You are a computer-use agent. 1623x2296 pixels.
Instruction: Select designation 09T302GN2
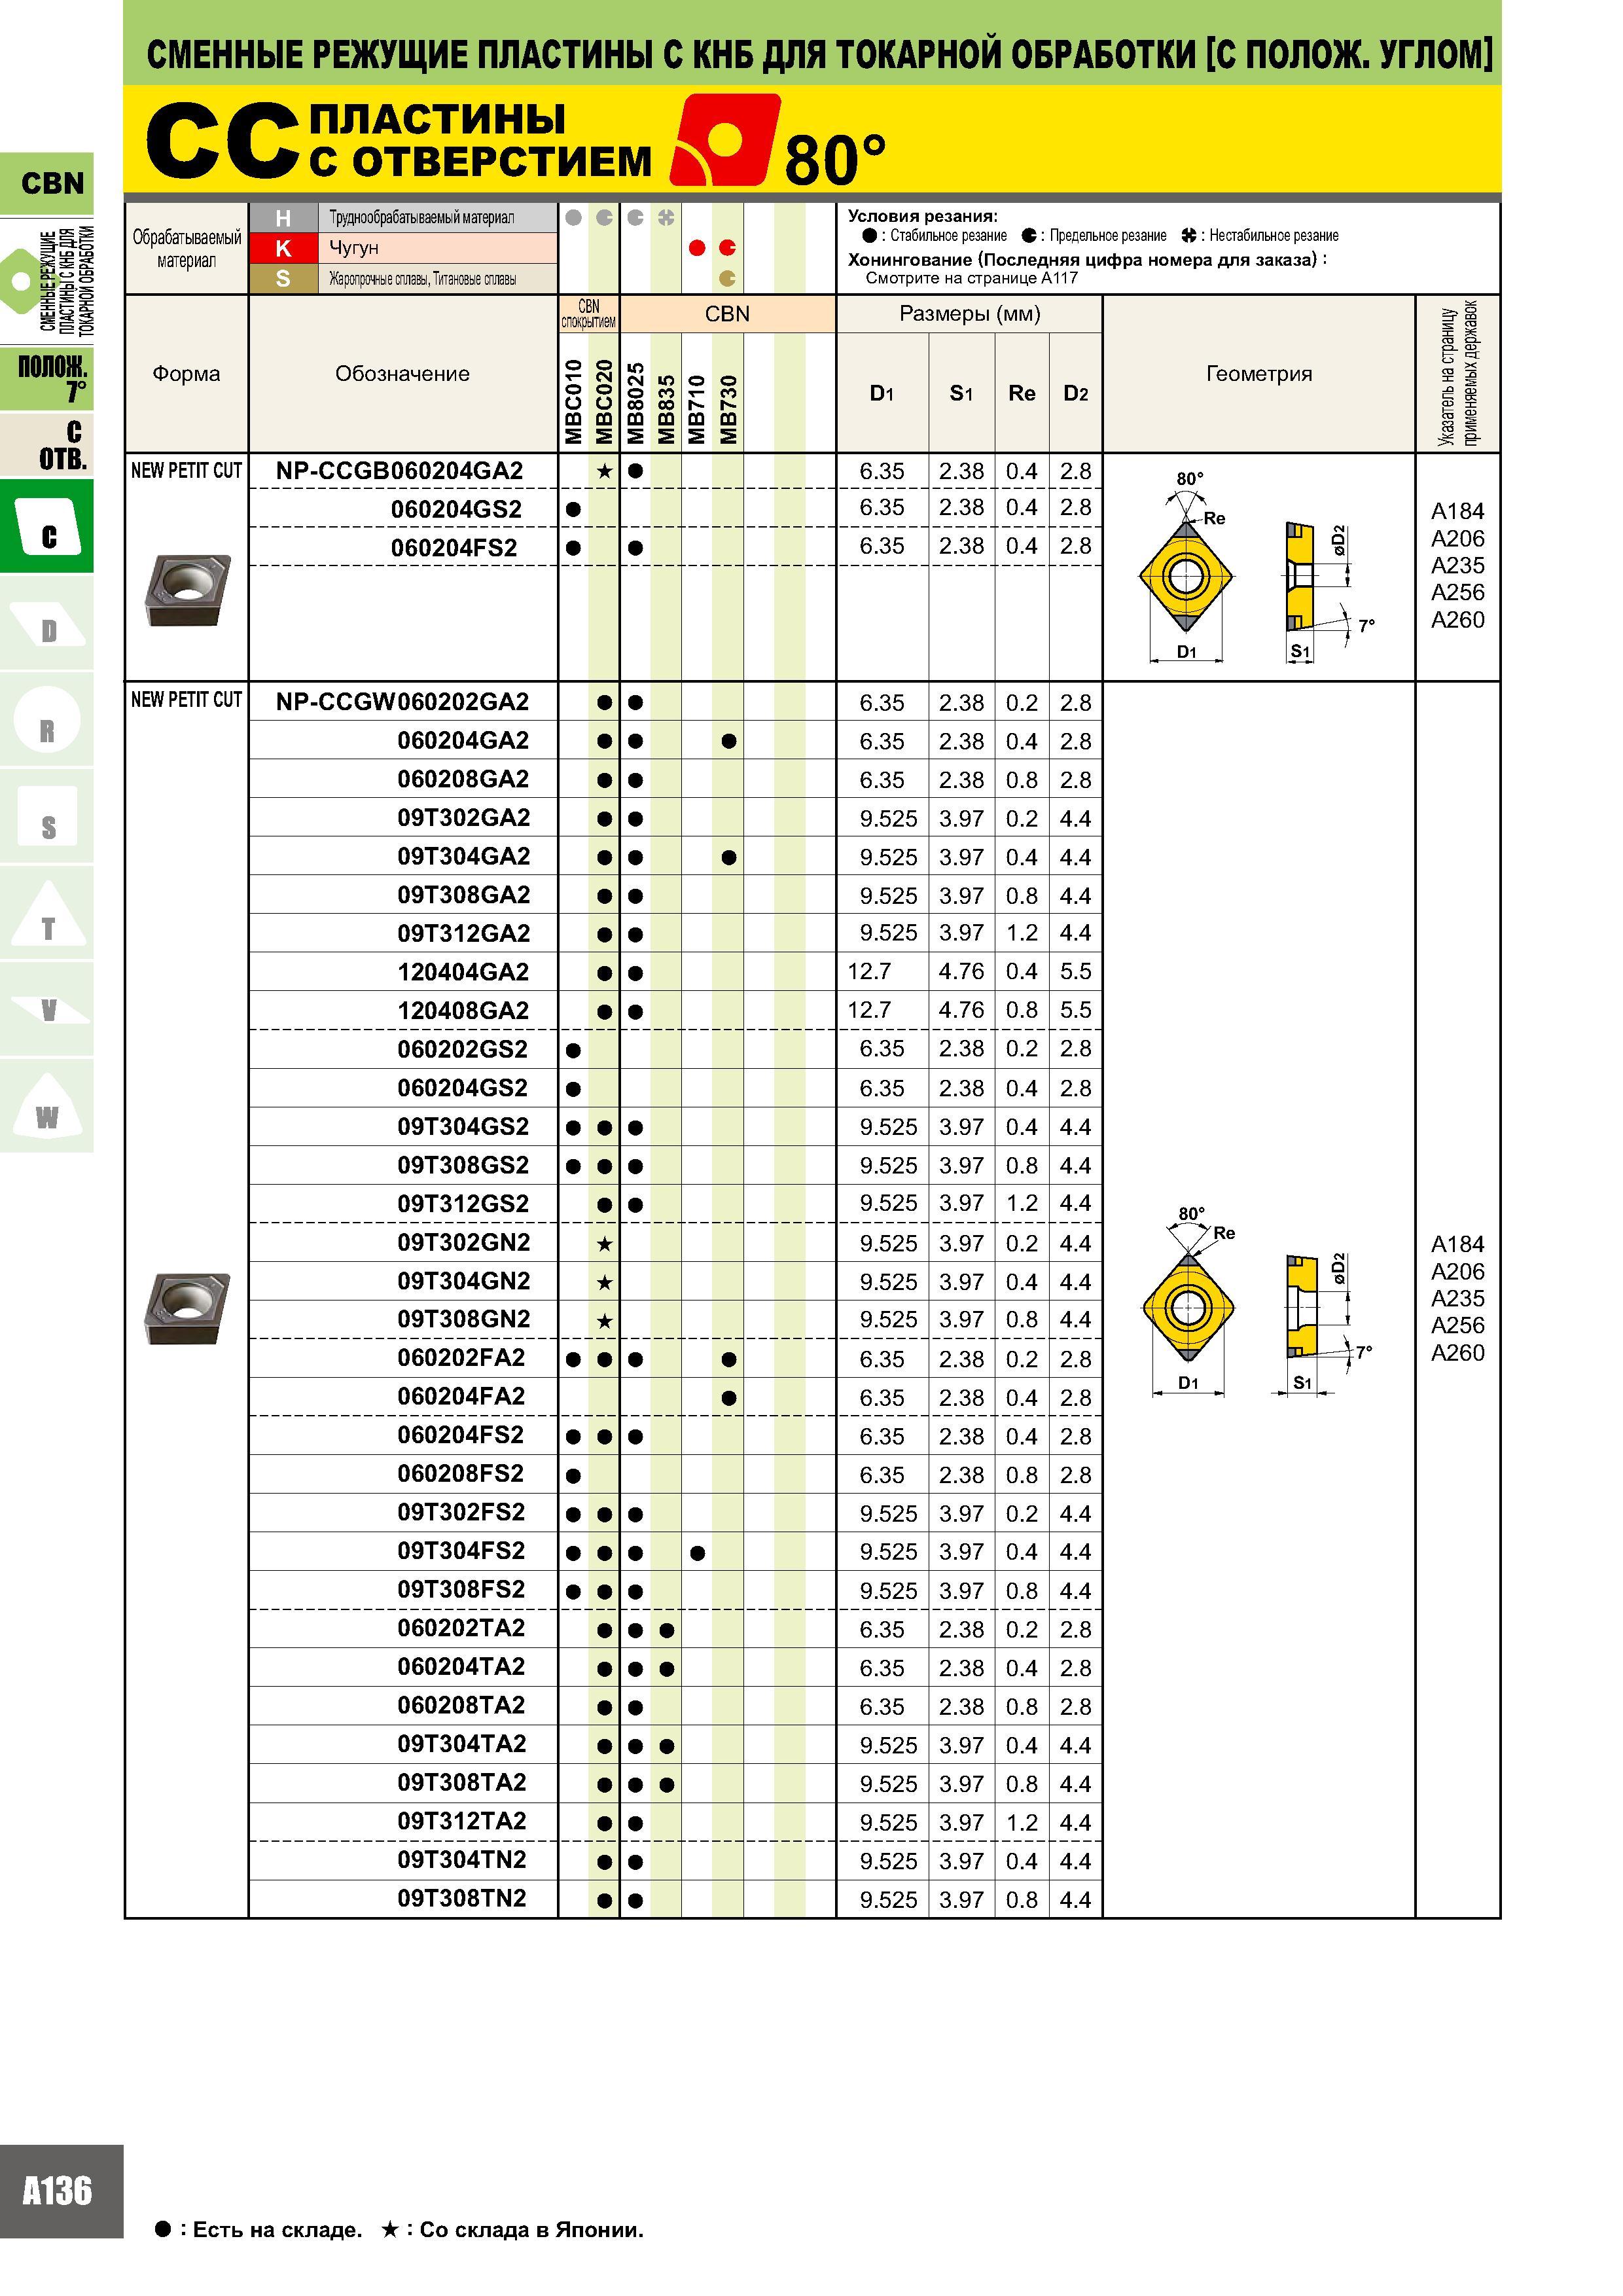click(x=464, y=1243)
